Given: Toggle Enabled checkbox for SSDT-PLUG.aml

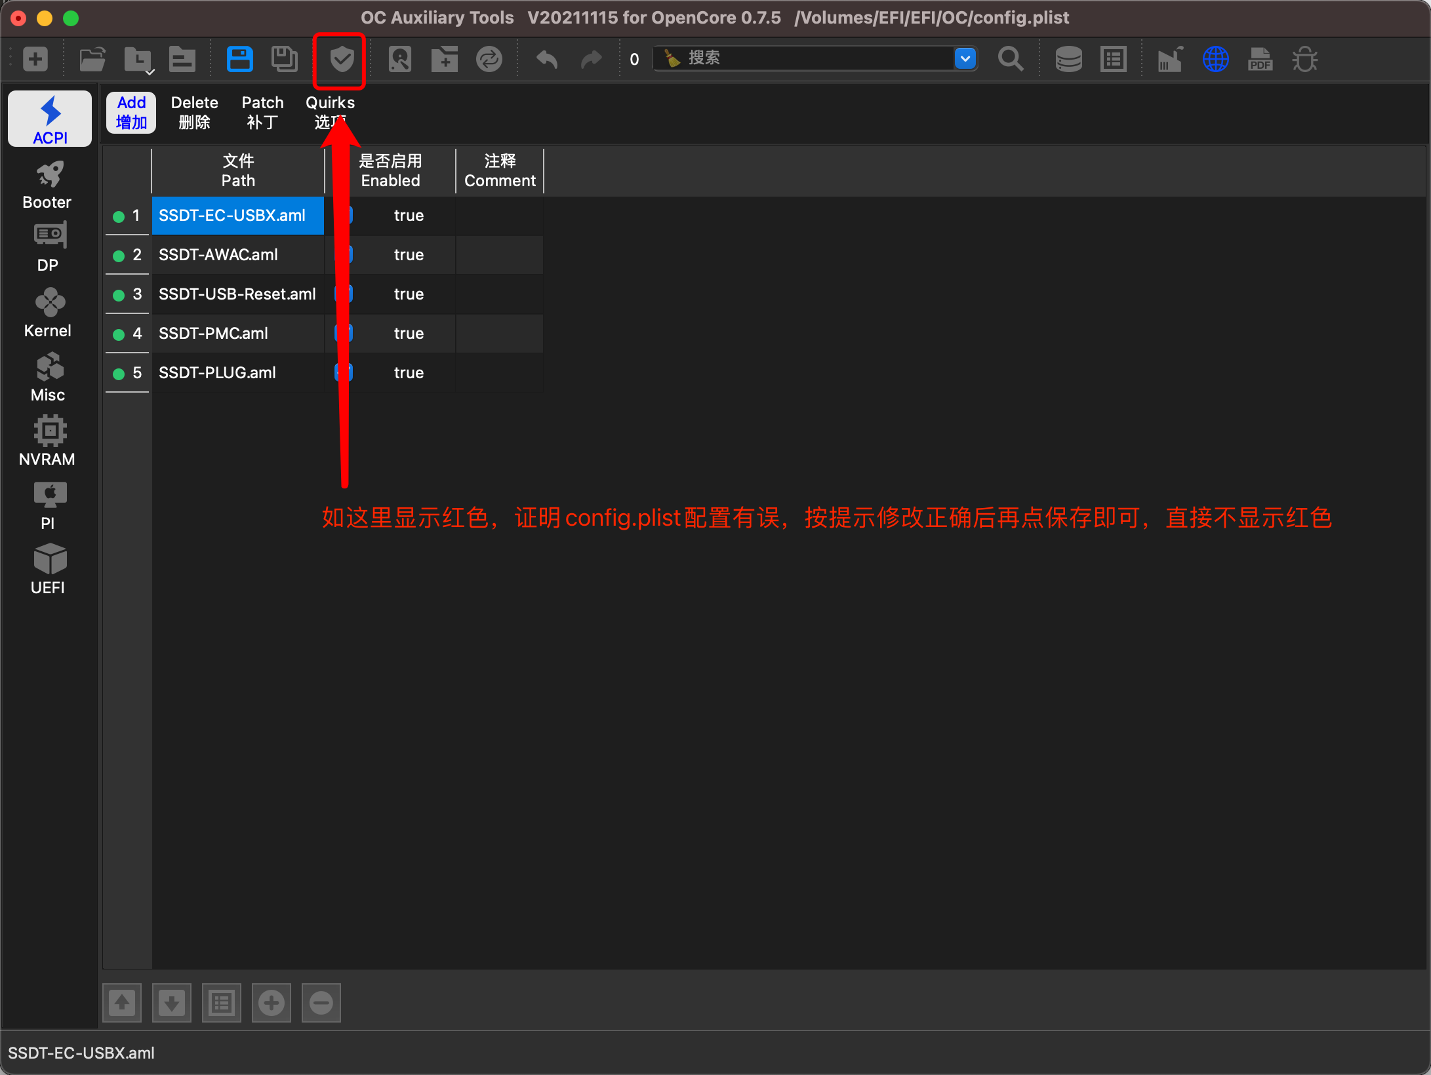Looking at the screenshot, I should tap(344, 372).
